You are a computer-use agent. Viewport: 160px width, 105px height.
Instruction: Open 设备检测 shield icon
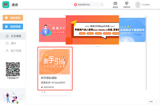click(127, 3)
